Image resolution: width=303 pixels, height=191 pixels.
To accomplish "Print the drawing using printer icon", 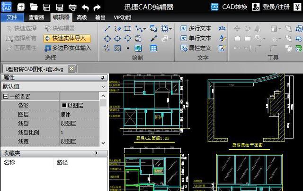I will tap(72, 8).
